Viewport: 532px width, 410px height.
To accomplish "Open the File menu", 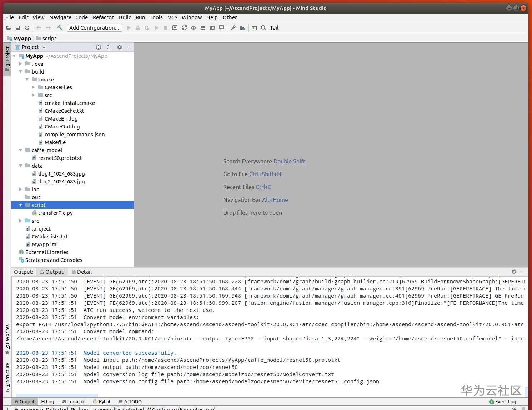I will coord(10,17).
